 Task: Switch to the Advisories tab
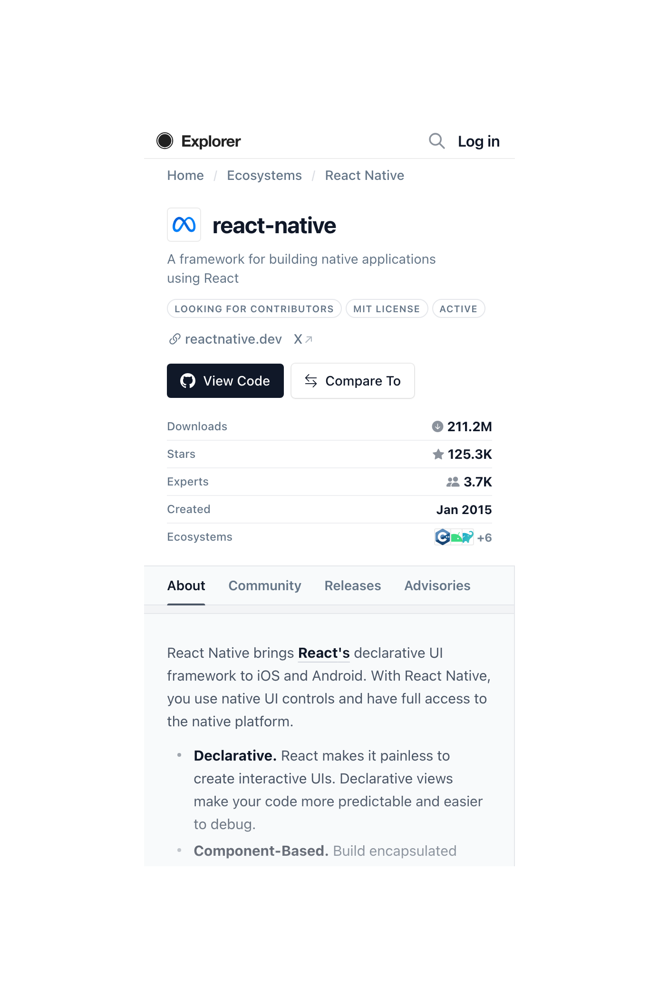(437, 586)
